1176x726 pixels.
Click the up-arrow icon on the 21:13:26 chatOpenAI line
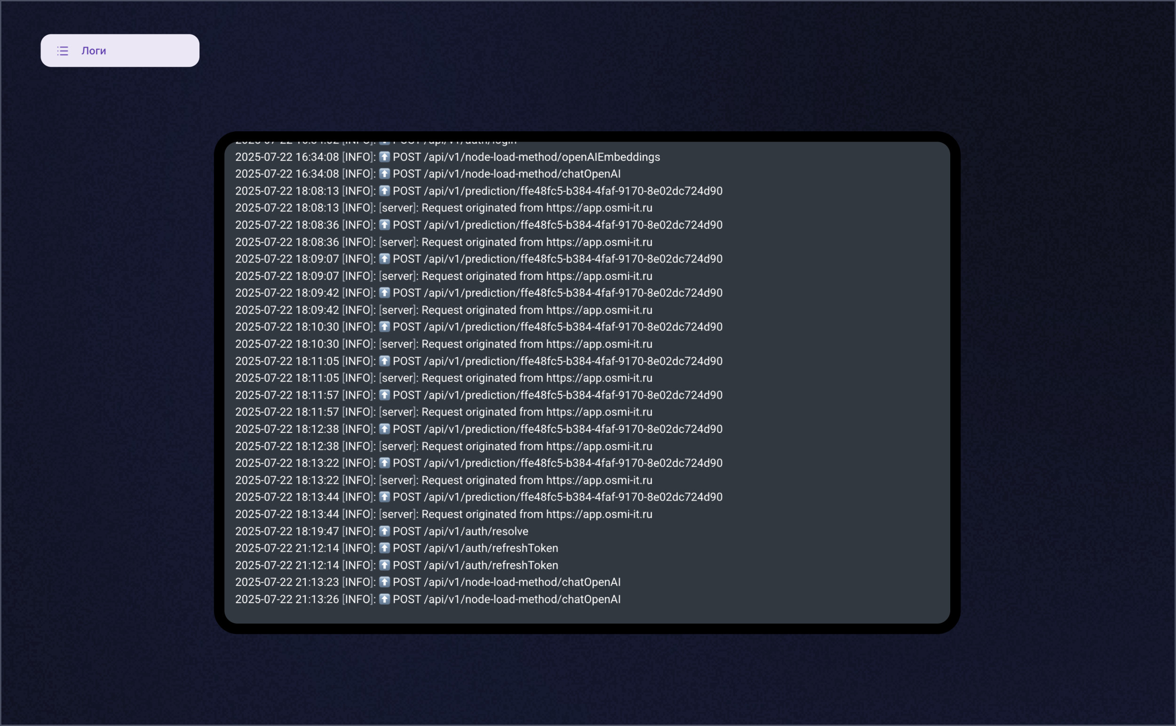pos(384,599)
